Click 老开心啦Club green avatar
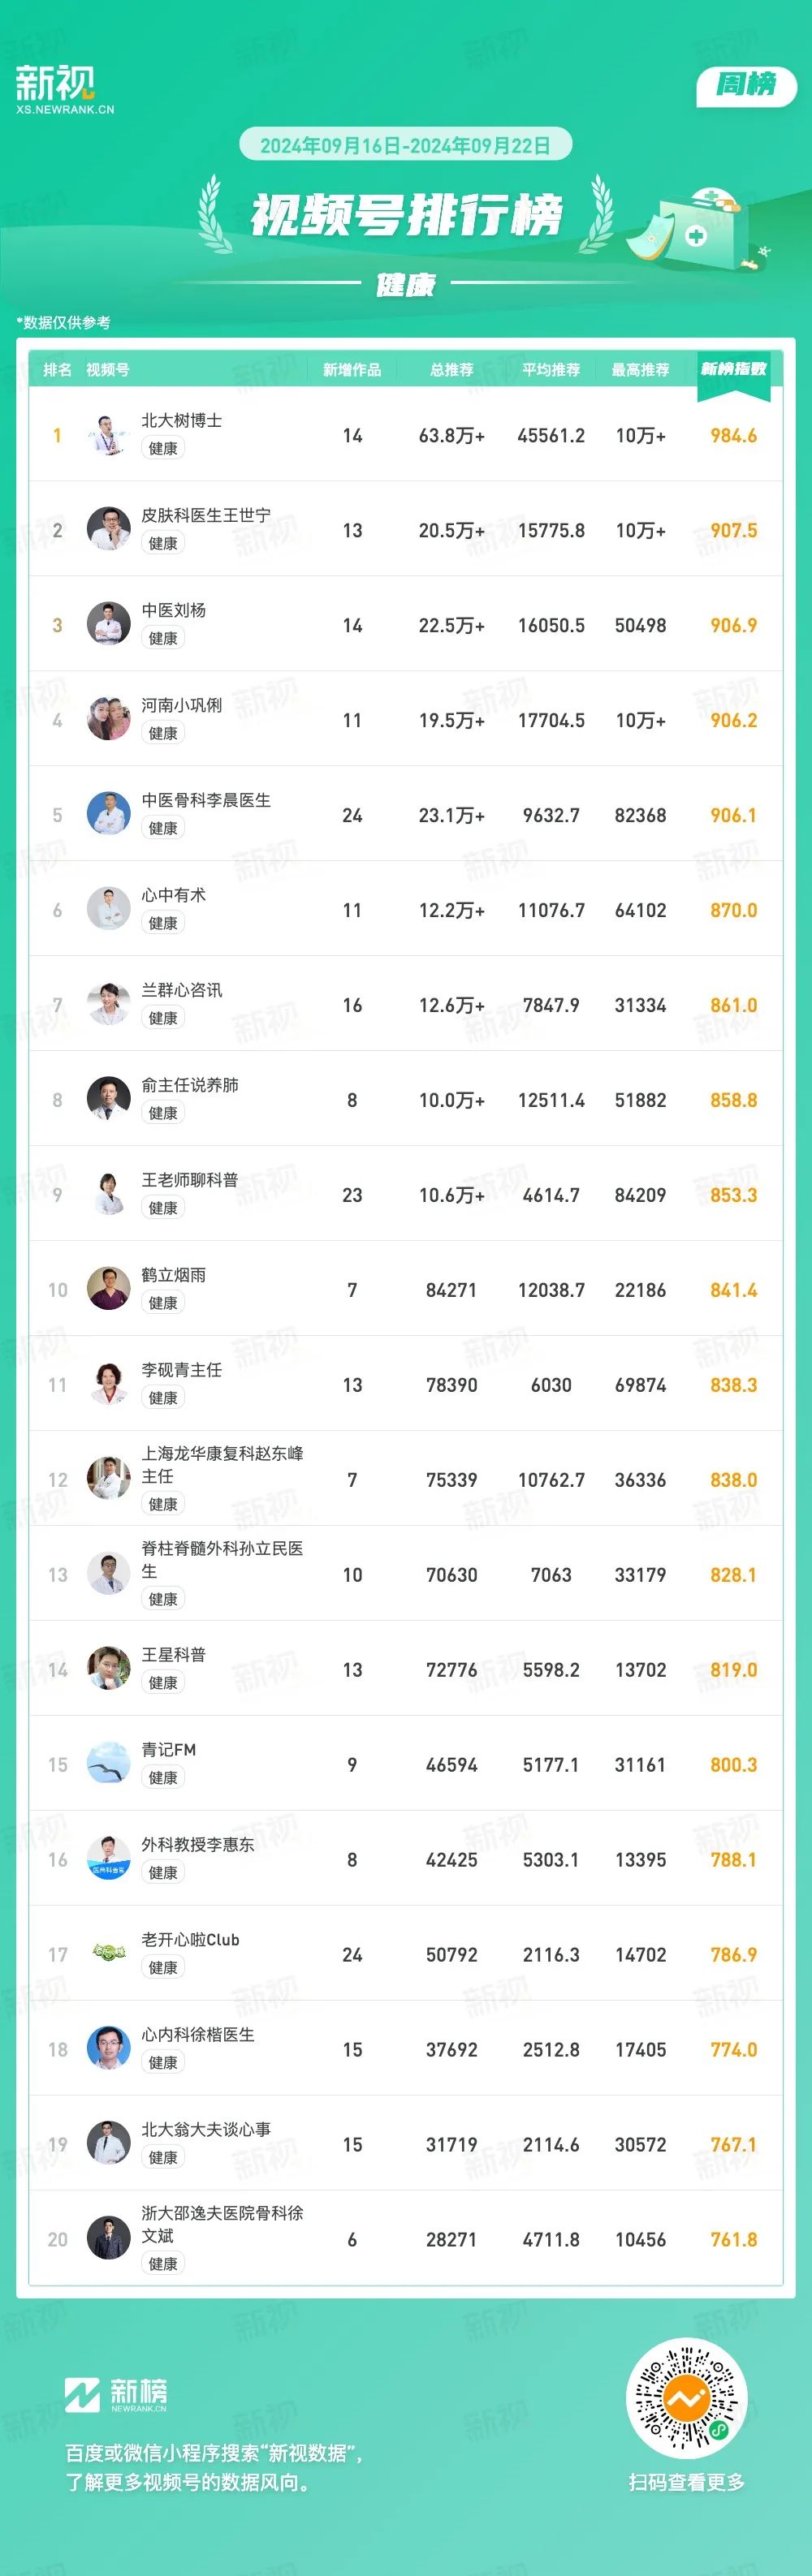 tap(108, 1954)
